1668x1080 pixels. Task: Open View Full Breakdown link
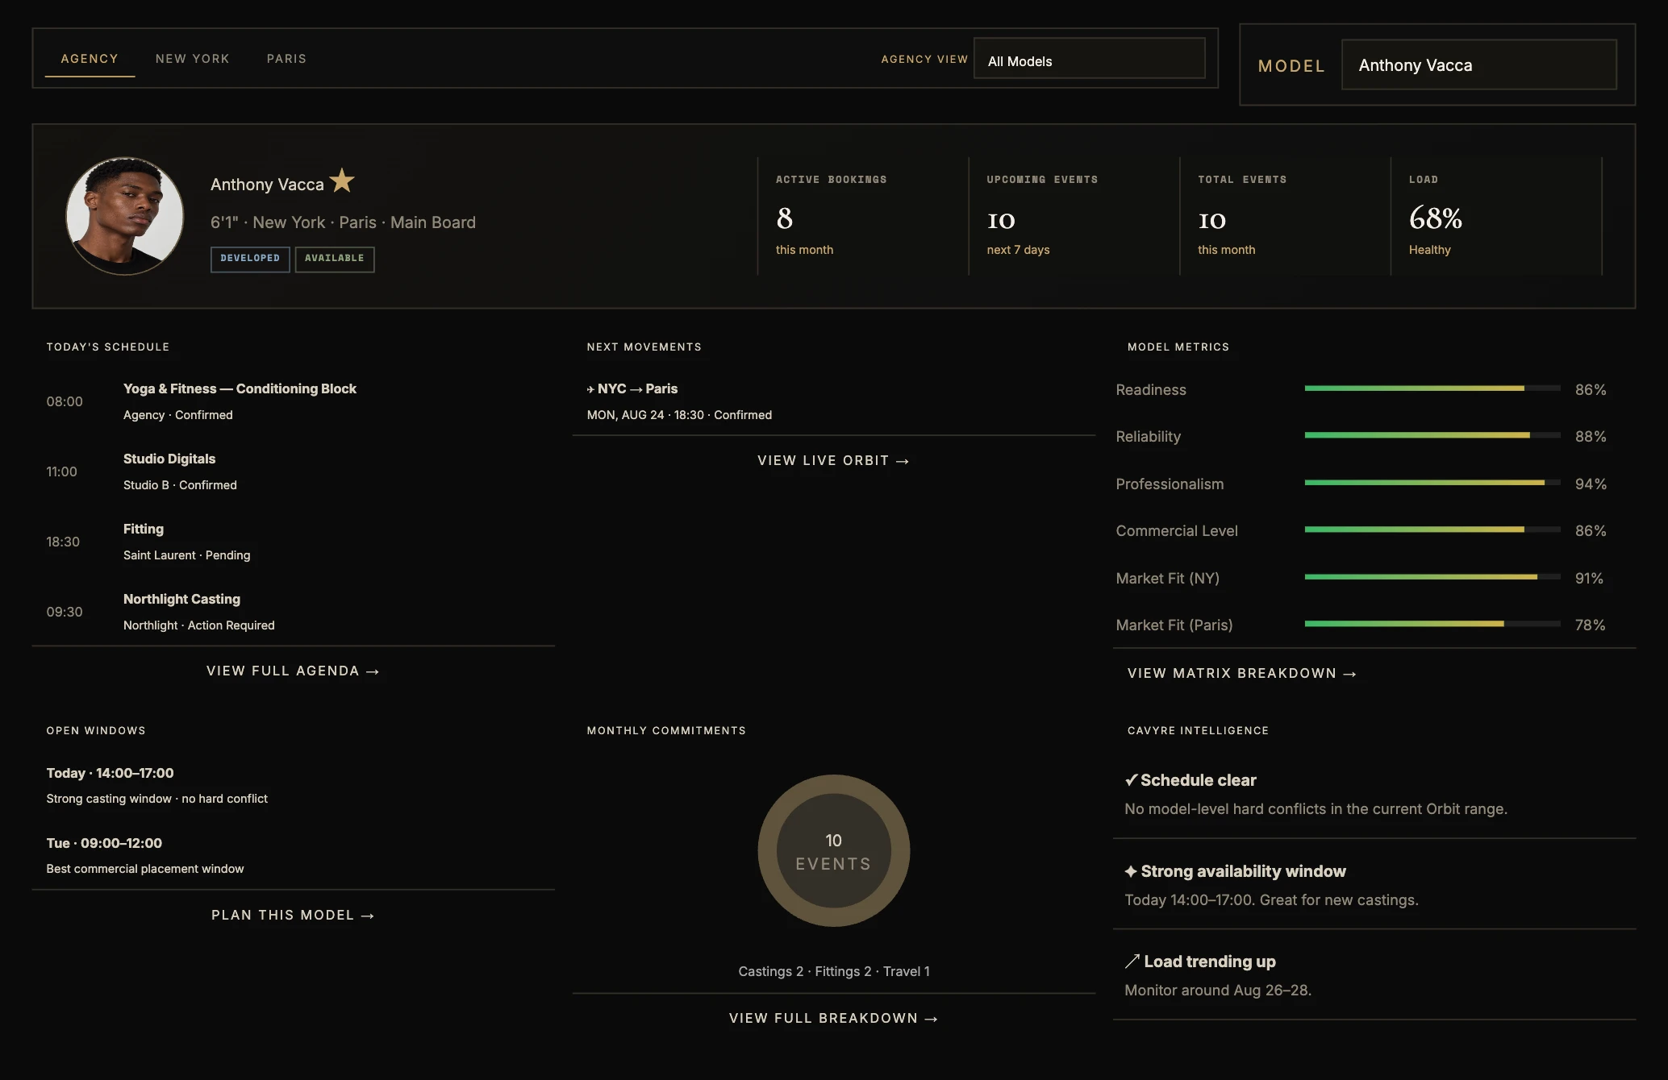click(833, 1018)
